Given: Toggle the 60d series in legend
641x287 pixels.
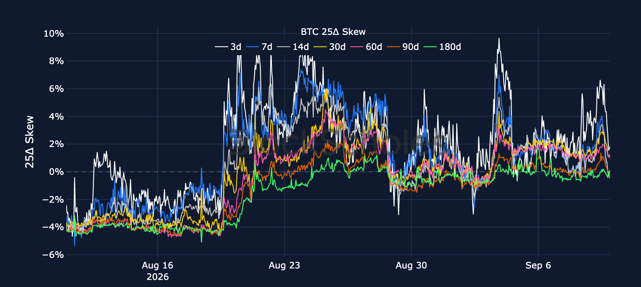Looking at the screenshot, I should click(x=366, y=47).
